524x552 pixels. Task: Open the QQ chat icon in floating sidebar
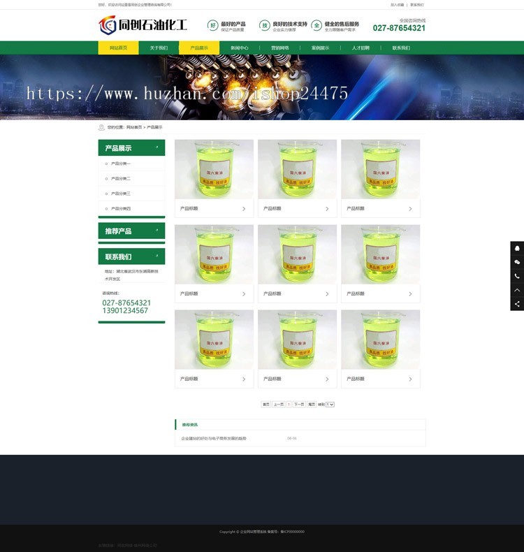(x=517, y=248)
